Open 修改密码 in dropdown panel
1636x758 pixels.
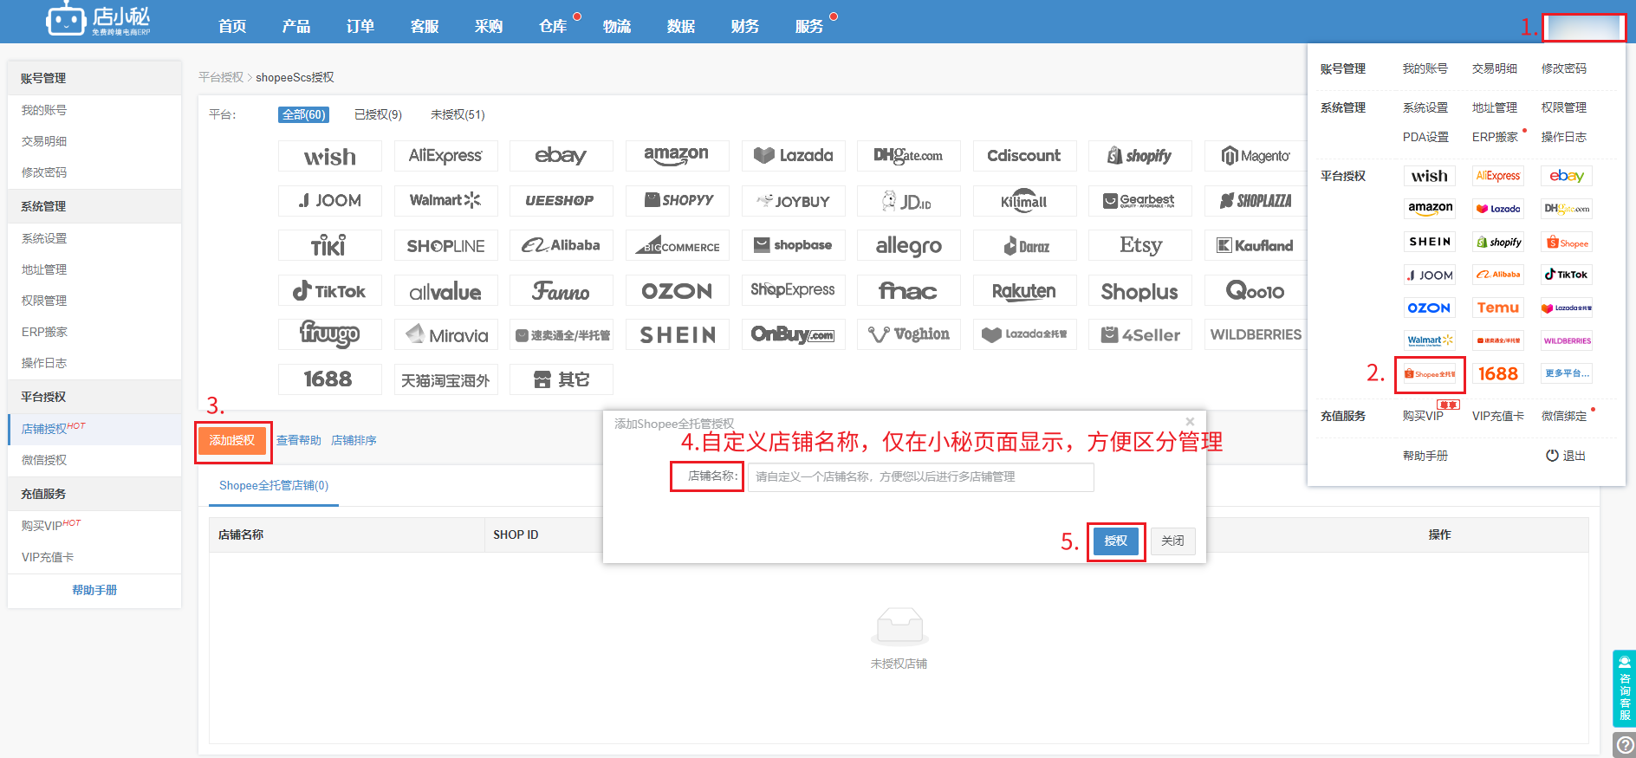tap(1564, 68)
